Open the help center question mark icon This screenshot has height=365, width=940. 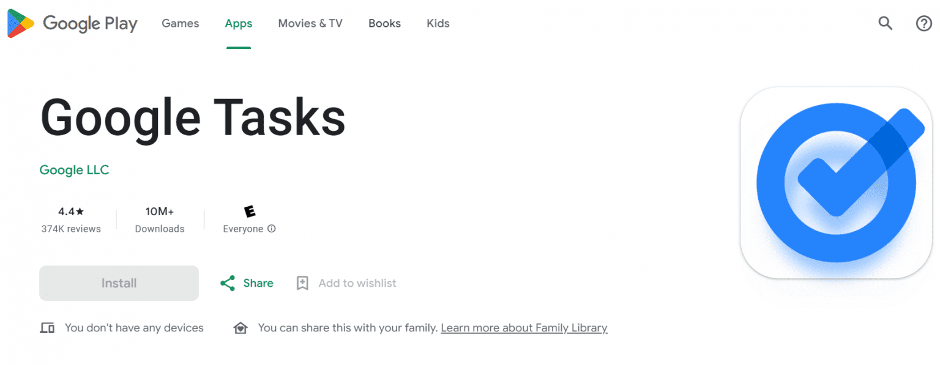[x=923, y=24]
